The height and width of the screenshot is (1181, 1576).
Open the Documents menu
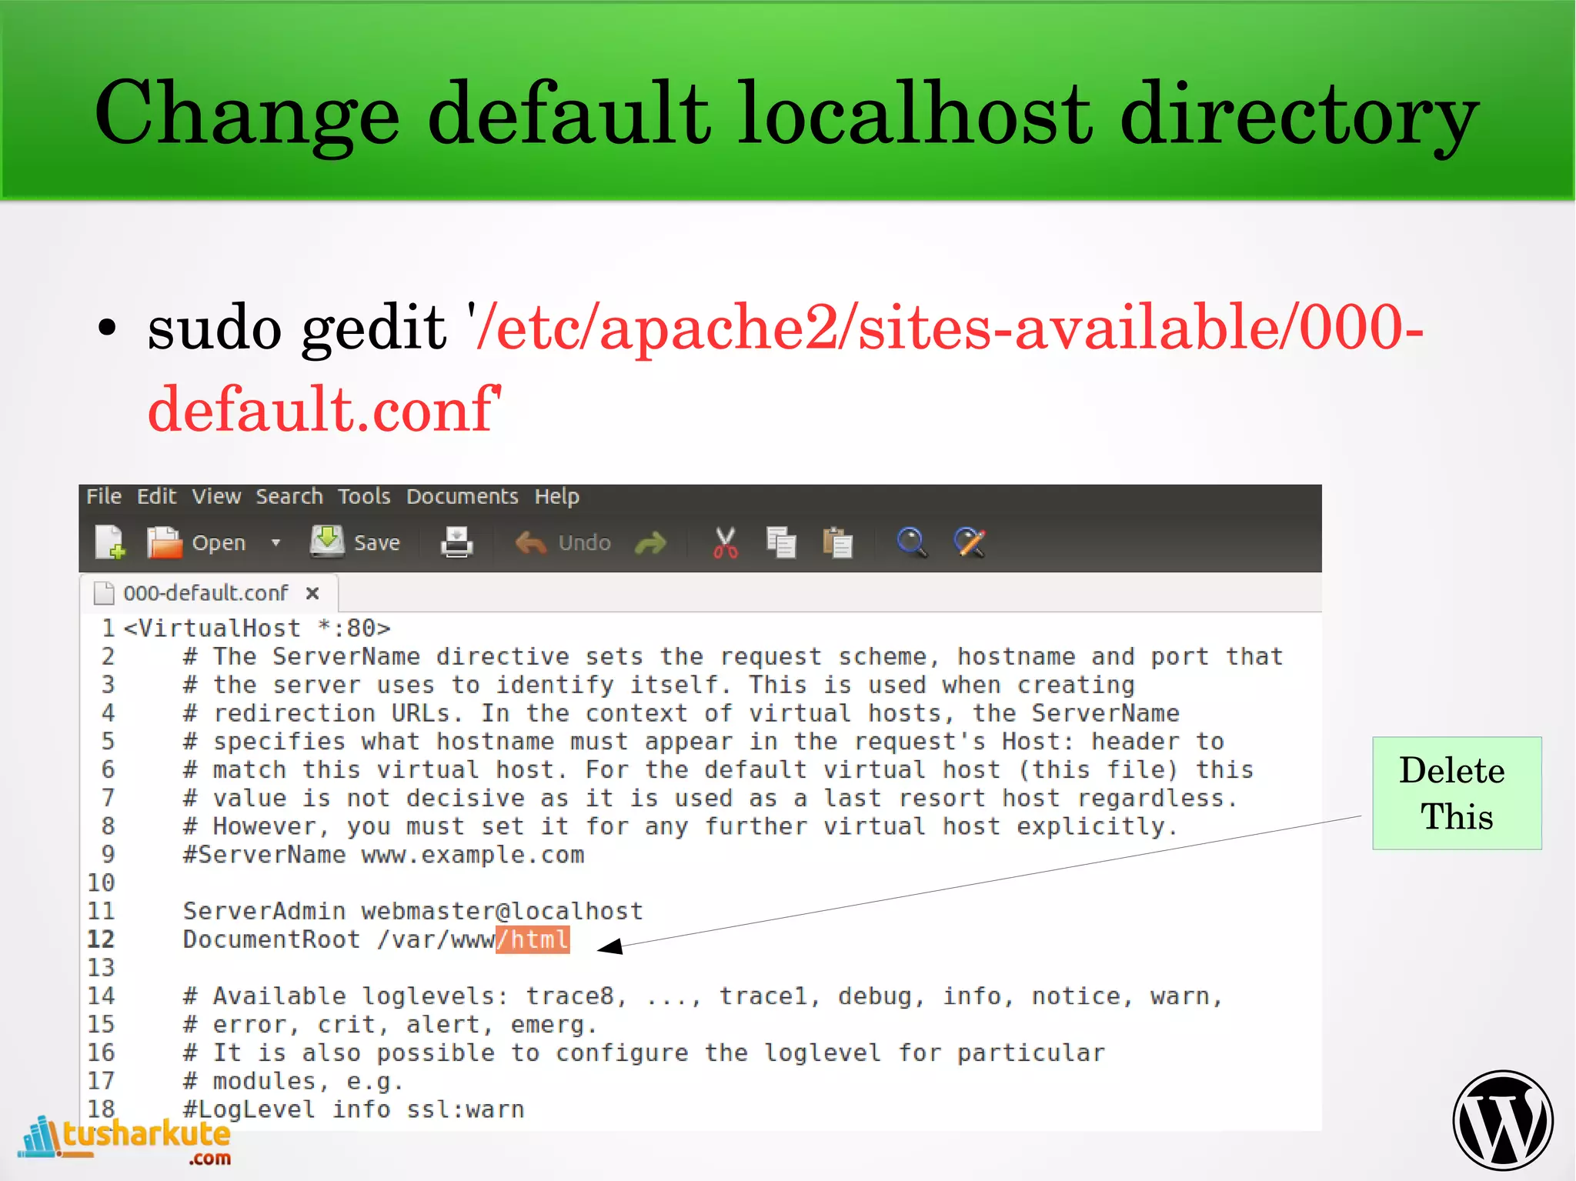(462, 496)
